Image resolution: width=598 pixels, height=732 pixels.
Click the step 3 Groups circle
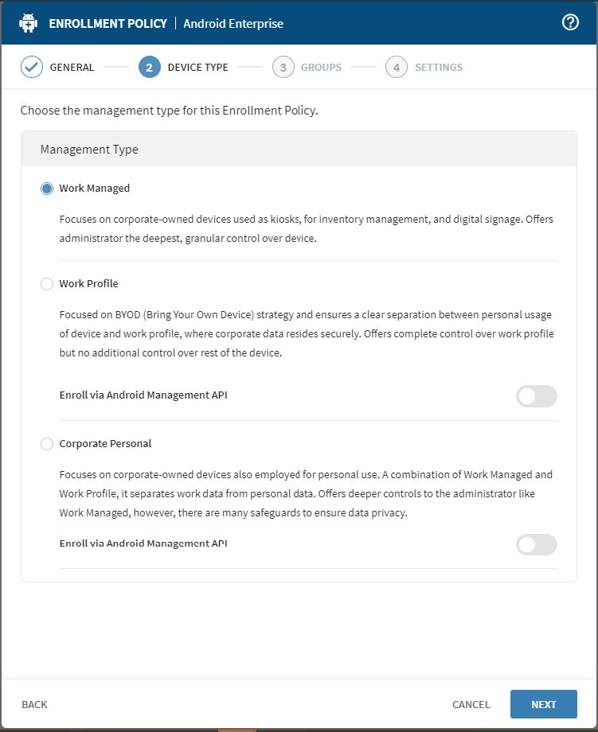[x=283, y=67]
